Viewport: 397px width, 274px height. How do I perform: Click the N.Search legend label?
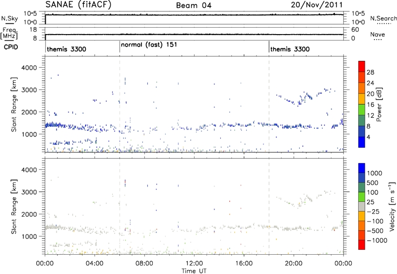click(x=383, y=18)
